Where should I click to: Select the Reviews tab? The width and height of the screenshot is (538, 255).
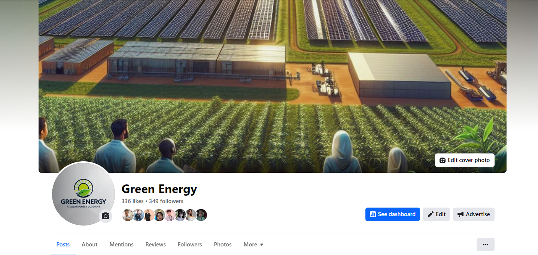155,245
